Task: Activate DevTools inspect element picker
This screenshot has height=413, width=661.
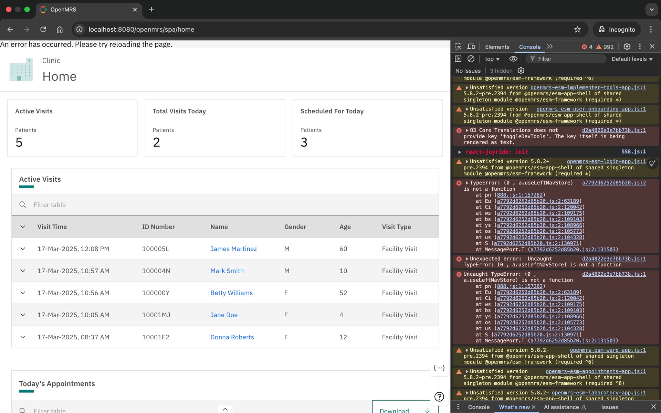Action: [x=458, y=46]
